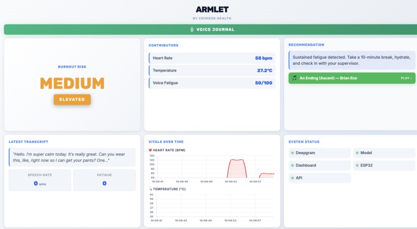Click the ESP32 label in System Status
Image resolution: width=417 pixels, height=229 pixels.
point(366,165)
